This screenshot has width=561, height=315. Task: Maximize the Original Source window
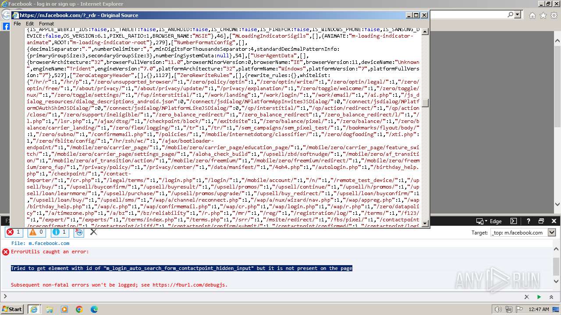pos(416,15)
